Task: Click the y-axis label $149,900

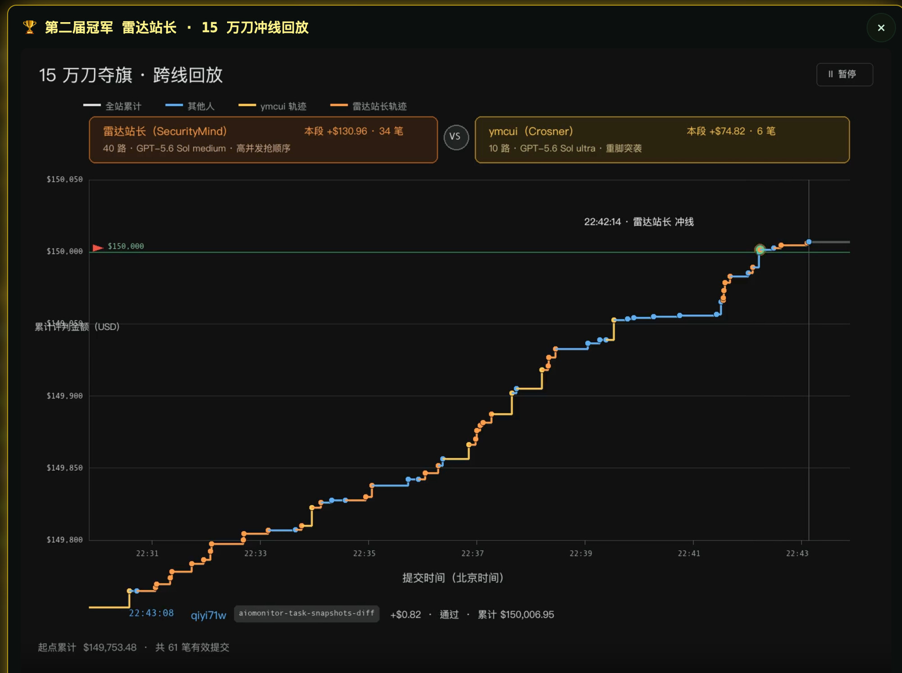Action: point(64,396)
